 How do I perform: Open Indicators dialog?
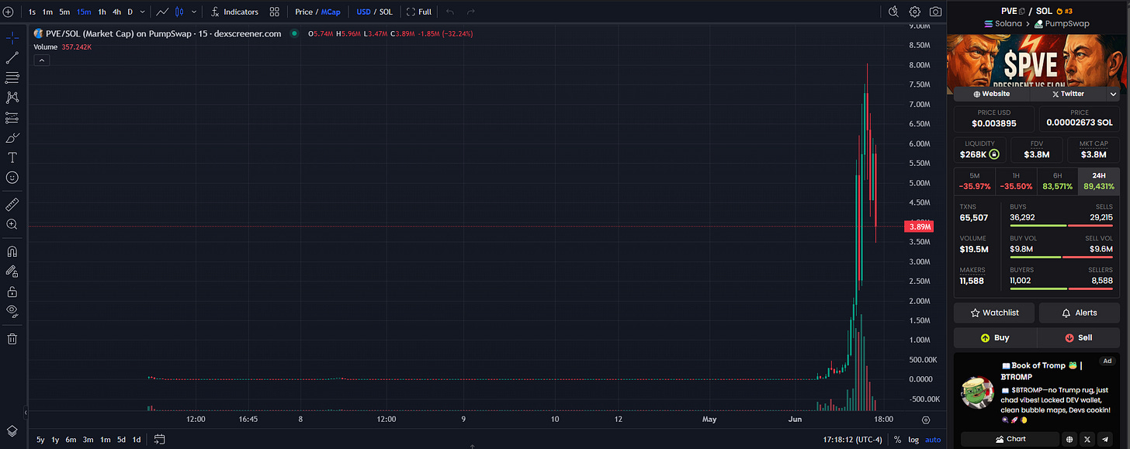click(235, 12)
